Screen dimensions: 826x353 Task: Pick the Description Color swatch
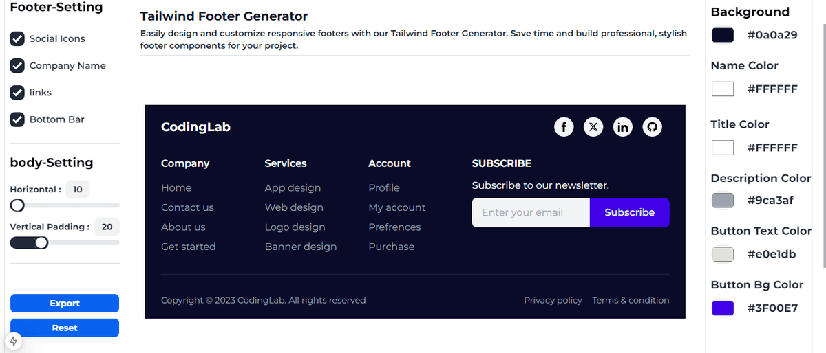[723, 201]
